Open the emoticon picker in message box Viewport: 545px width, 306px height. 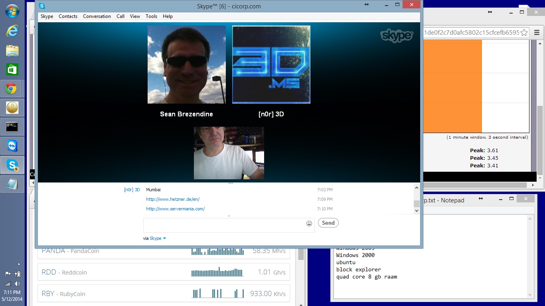(x=309, y=224)
